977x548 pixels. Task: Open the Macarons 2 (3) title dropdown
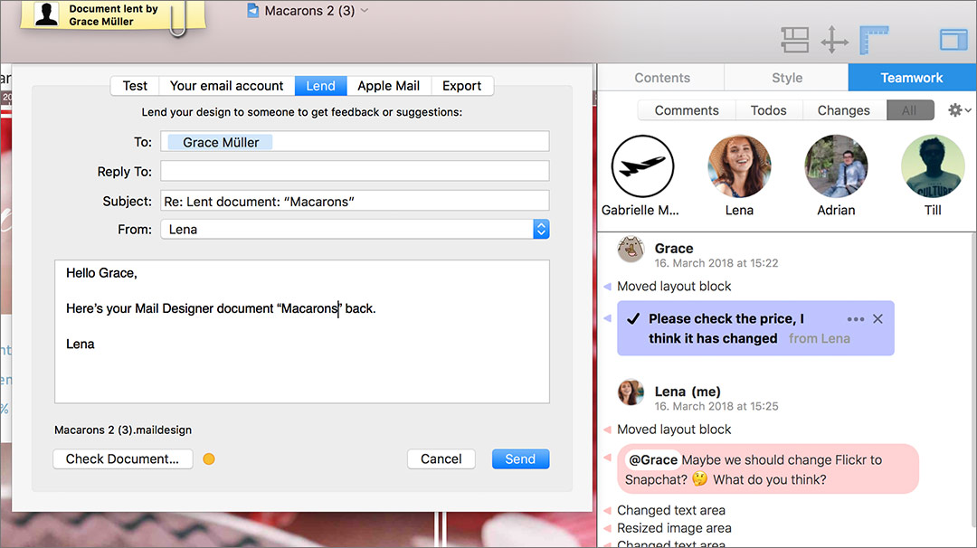tap(365, 11)
